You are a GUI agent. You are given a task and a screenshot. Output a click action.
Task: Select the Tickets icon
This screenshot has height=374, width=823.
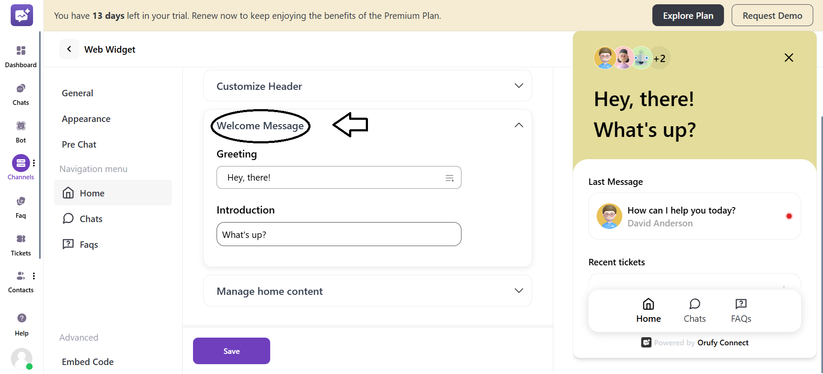click(x=21, y=243)
